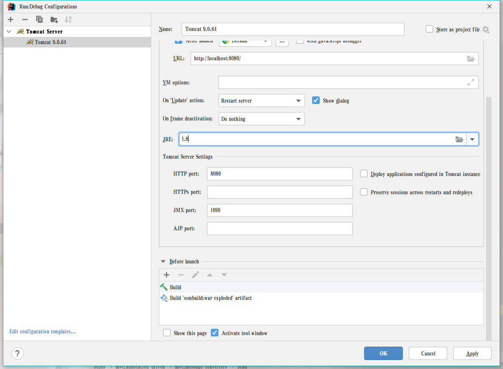
Task: Expand the VM options field editor
Action: pyautogui.click(x=470, y=83)
